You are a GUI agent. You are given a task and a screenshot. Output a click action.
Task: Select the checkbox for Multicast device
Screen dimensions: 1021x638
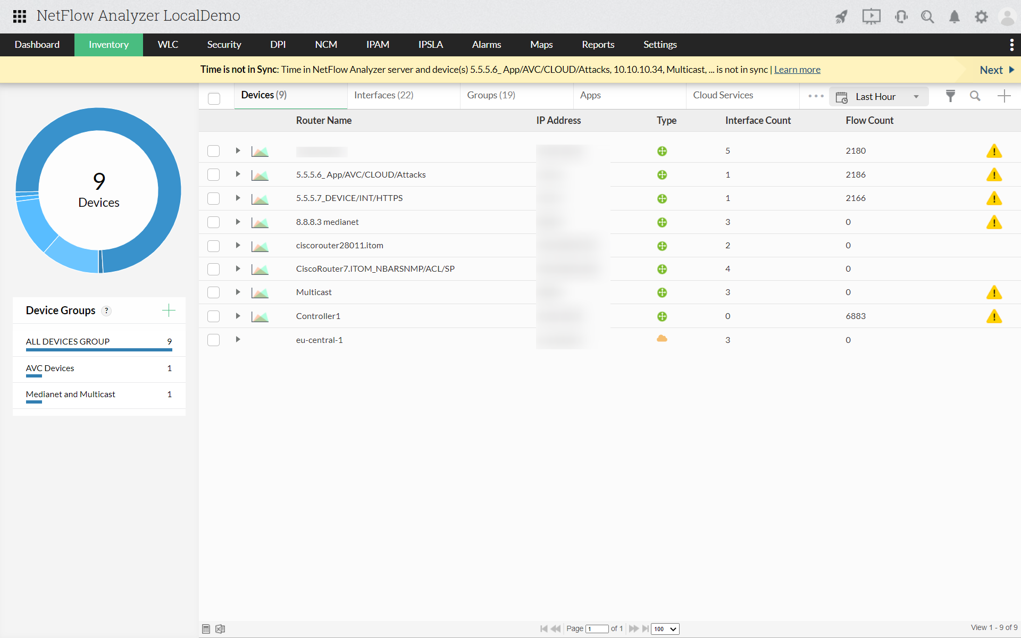tap(213, 292)
